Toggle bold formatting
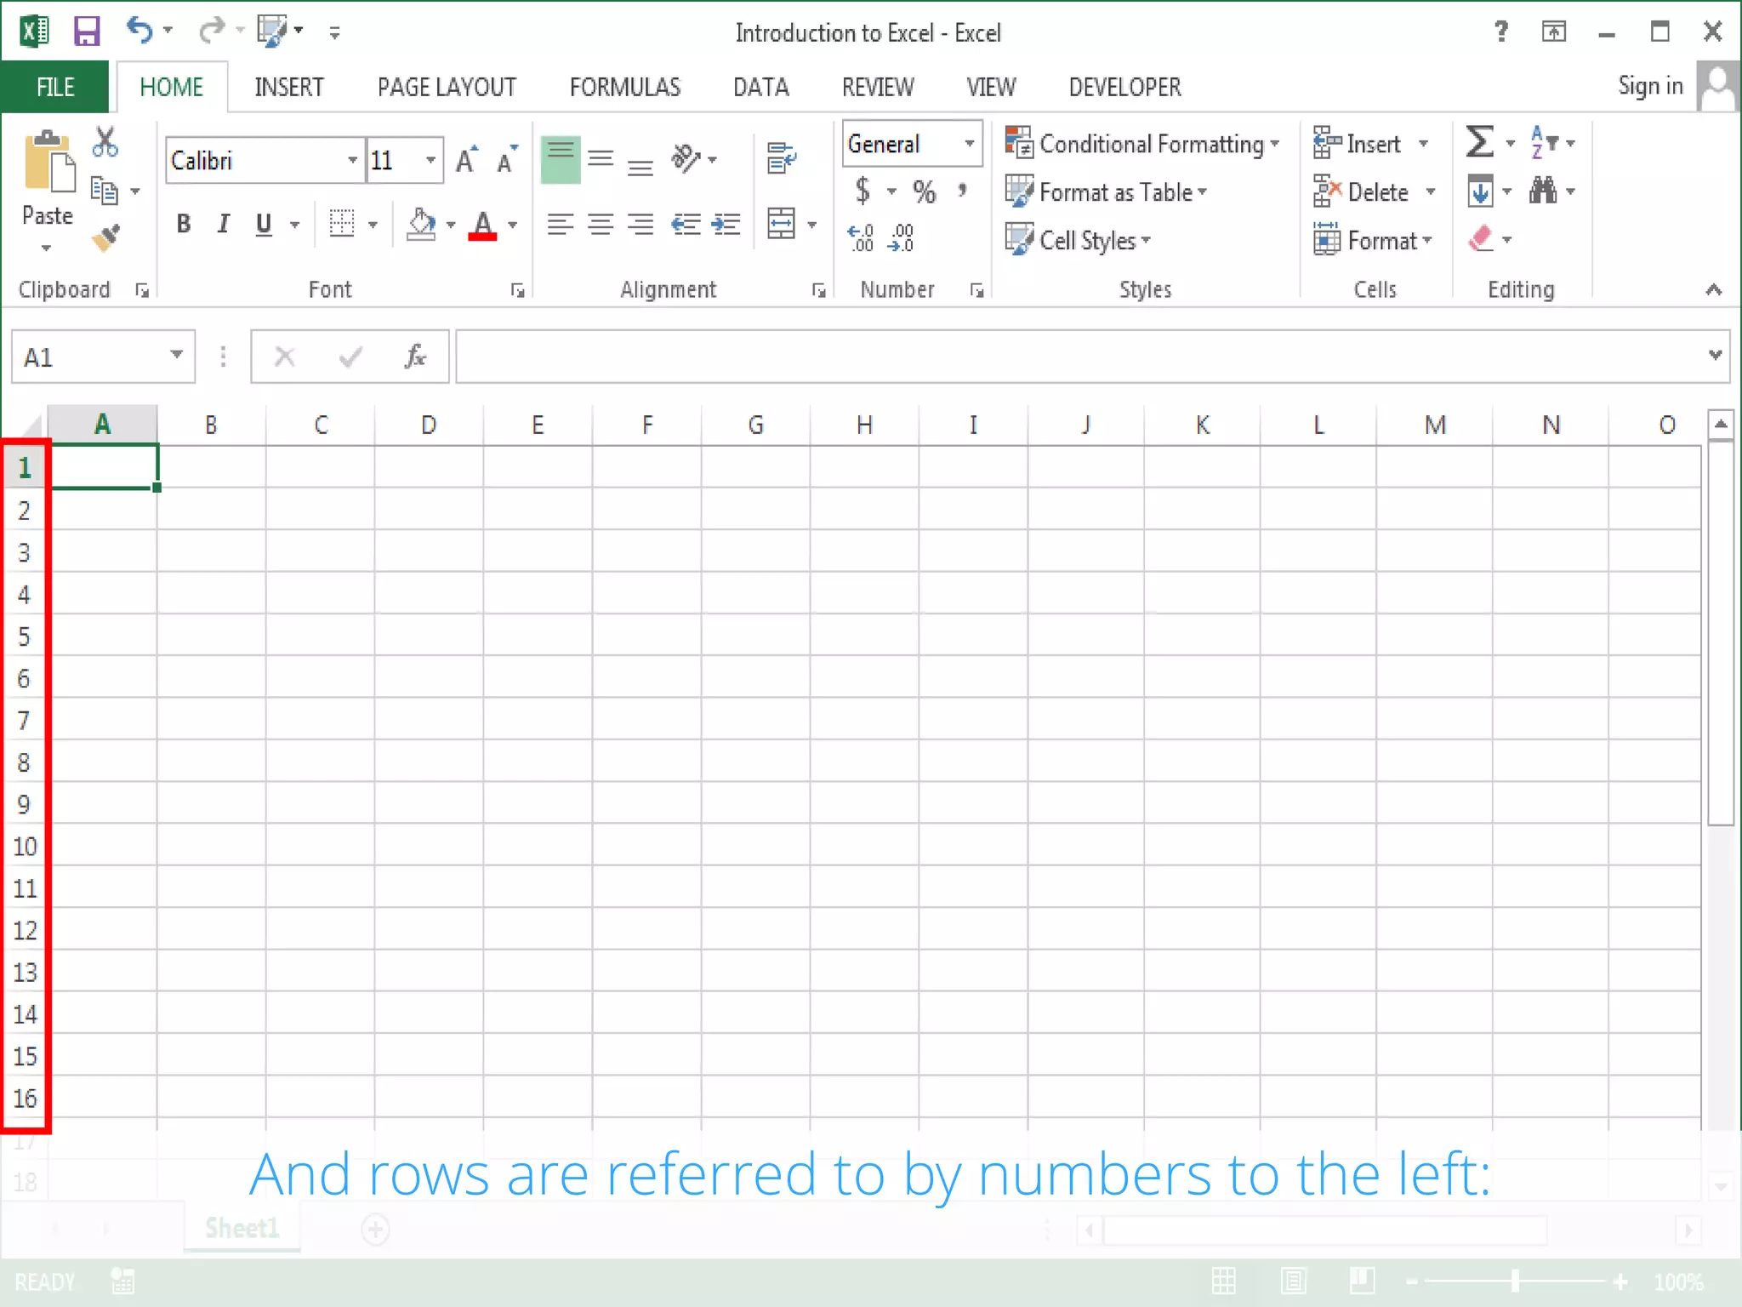Image resolution: width=1742 pixels, height=1307 pixels. click(184, 224)
